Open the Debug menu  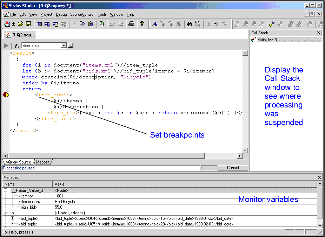[x=61, y=14]
